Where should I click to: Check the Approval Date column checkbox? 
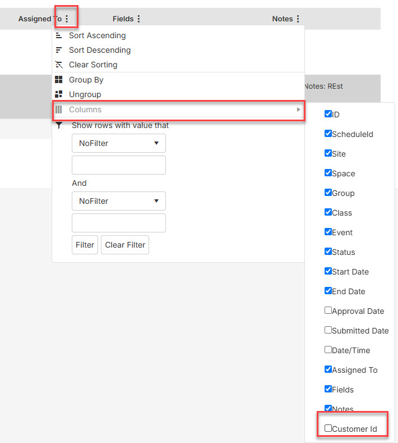(328, 310)
